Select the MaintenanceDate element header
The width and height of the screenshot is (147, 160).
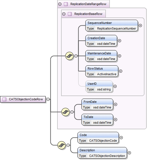click(x=101, y=53)
